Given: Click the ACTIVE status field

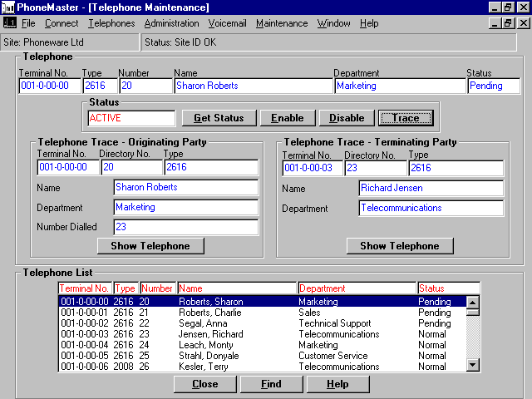Looking at the screenshot, I should [x=131, y=118].
